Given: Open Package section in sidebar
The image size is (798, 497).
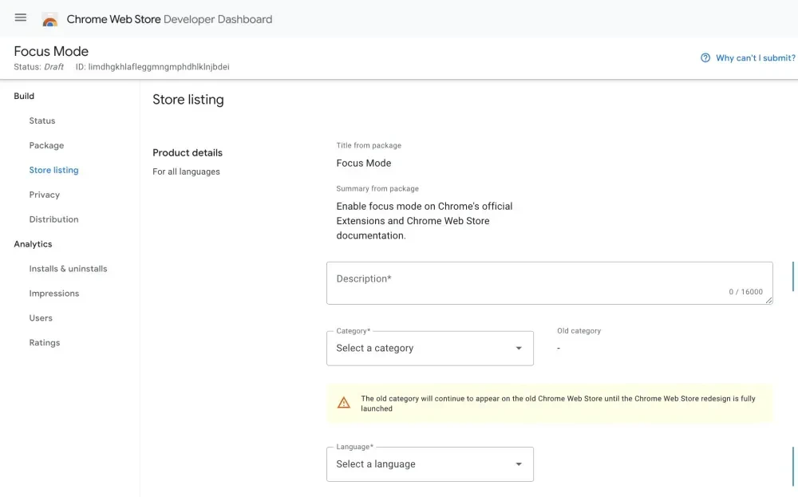Looking at the screenshot, I should point(46,145).
